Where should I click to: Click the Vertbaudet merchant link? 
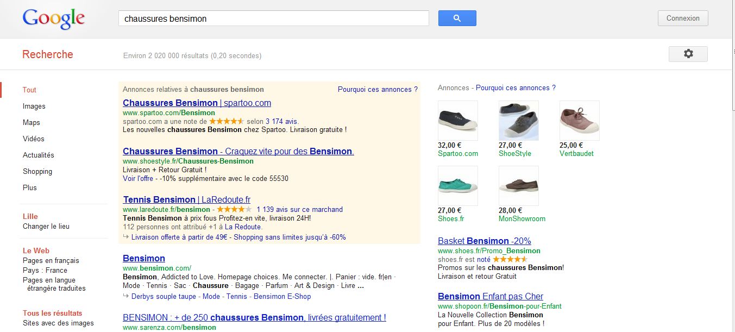(576, 154)
